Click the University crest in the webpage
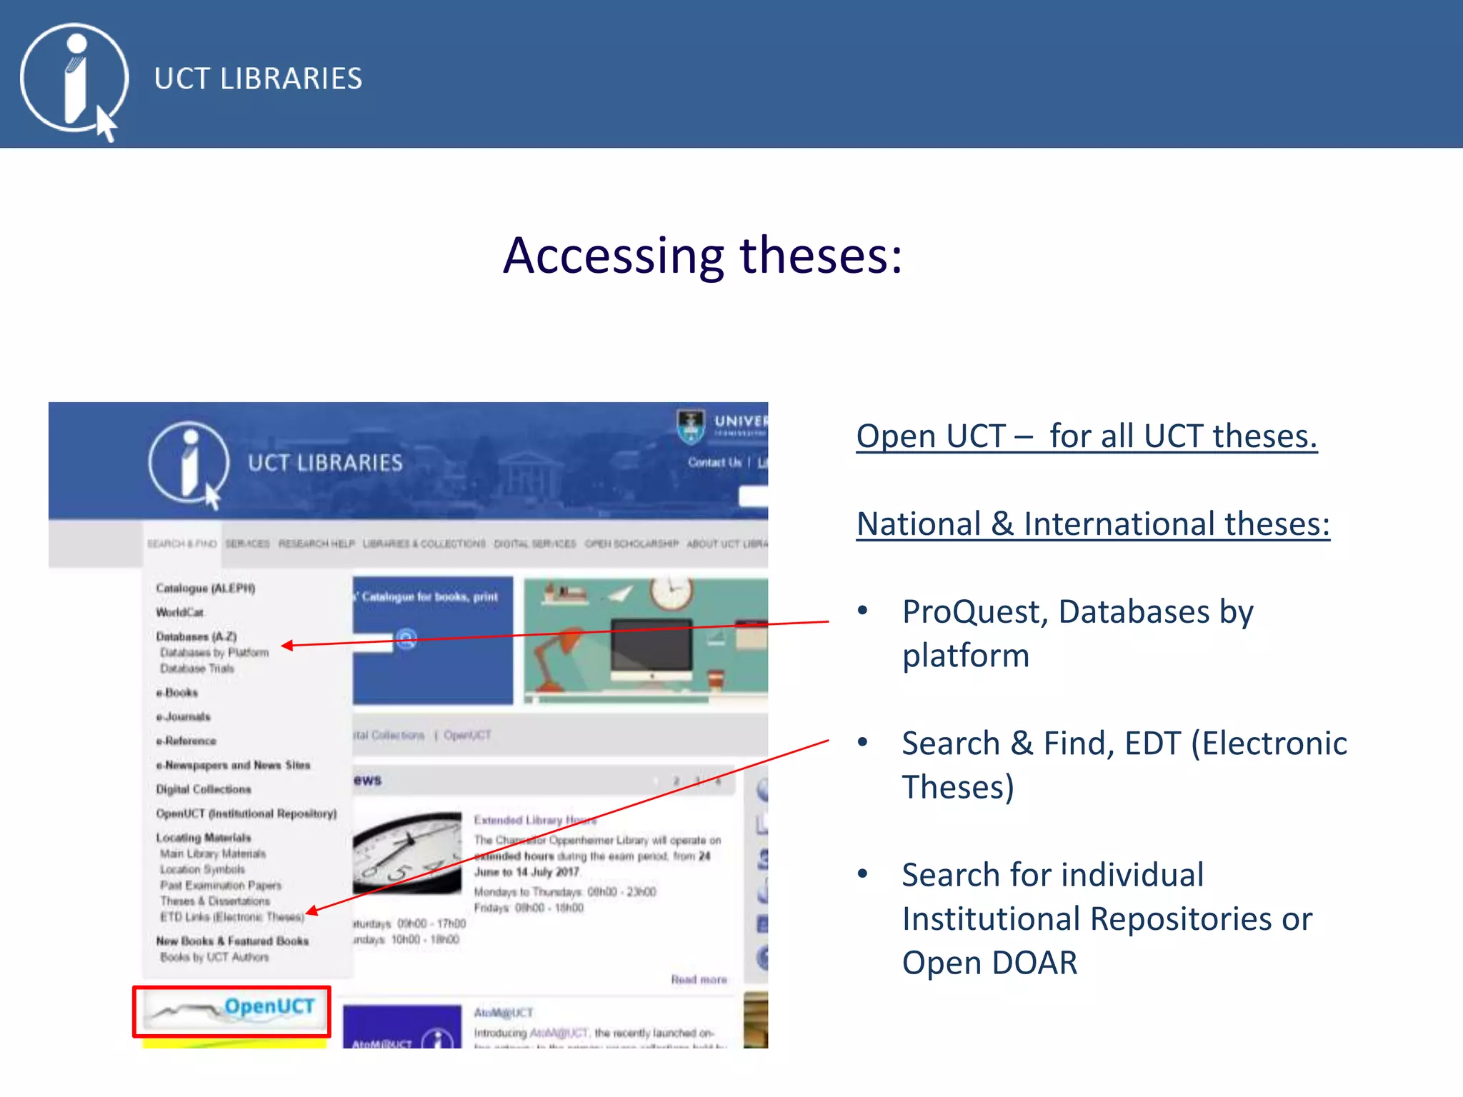This screenshot has height=1097, width=1463. (x=690, y=426)
